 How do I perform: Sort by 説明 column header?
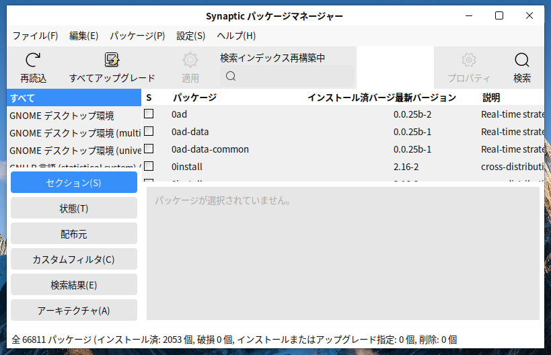pyautogui.click(x=491, y=97)
